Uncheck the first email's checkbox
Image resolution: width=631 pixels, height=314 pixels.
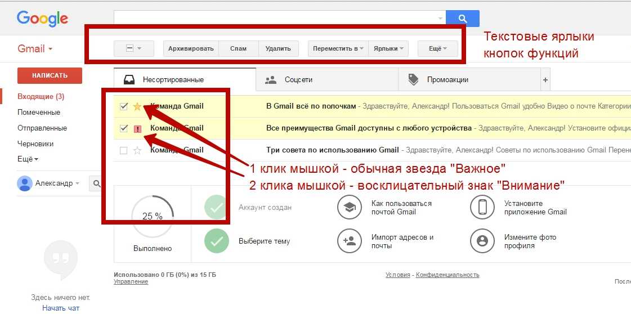pyautogui.click(x=124, y=106)
